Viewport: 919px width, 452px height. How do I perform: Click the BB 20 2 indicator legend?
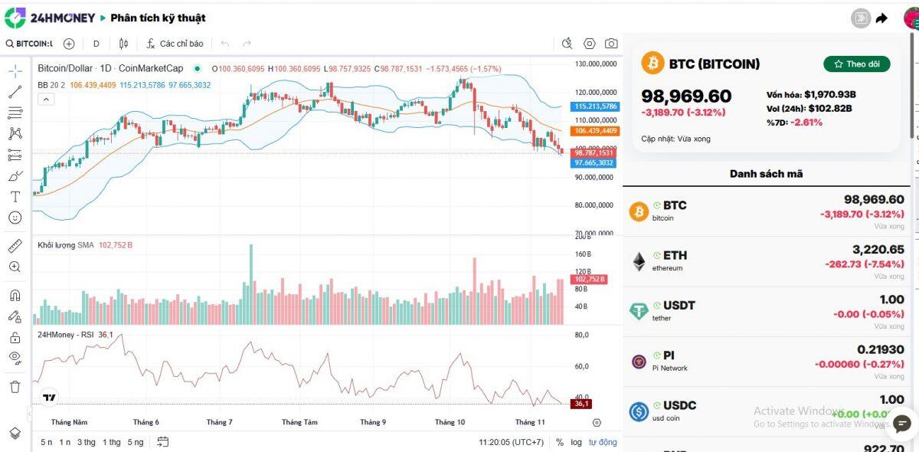tap(51, 85)
